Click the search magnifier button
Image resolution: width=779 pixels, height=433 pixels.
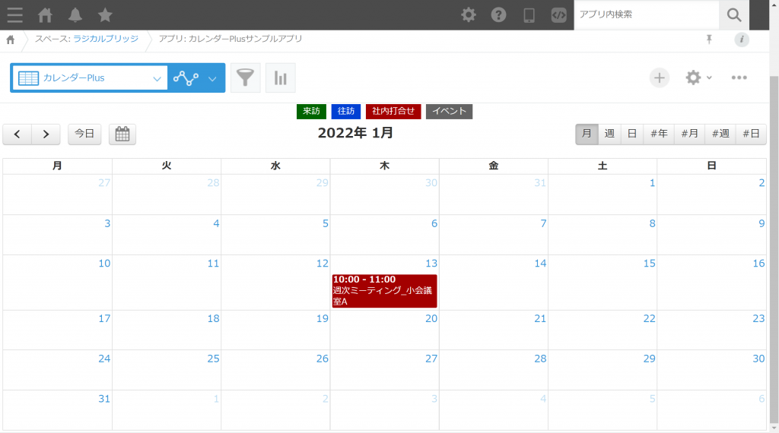click(734, 15)
